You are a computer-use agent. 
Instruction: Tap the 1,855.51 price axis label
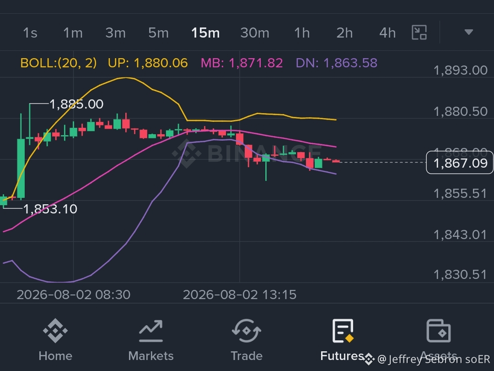pyautogui.click(x=460, y=193)
